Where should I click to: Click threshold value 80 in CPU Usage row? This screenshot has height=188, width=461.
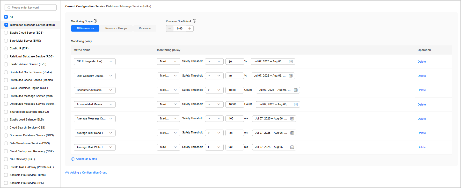click(x=235, y=62)
